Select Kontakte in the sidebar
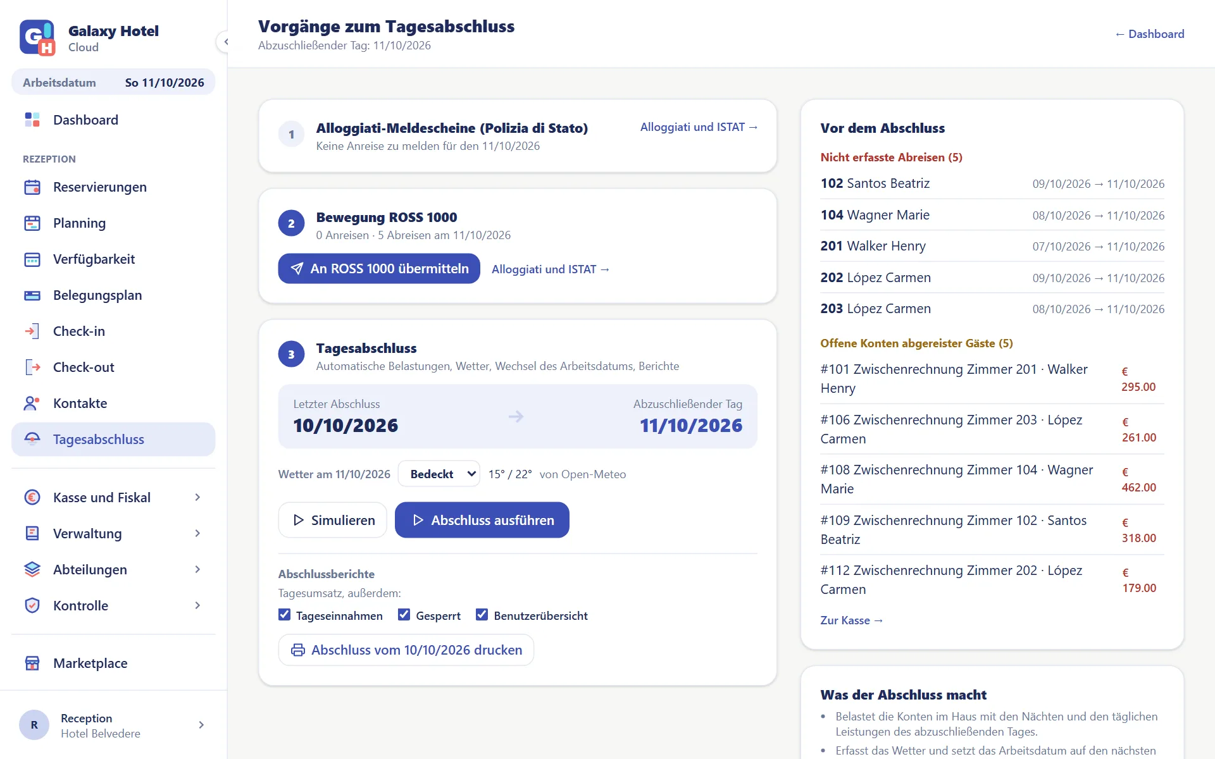The width and height of the screenshot is (1215, 759). coord(113,404)
